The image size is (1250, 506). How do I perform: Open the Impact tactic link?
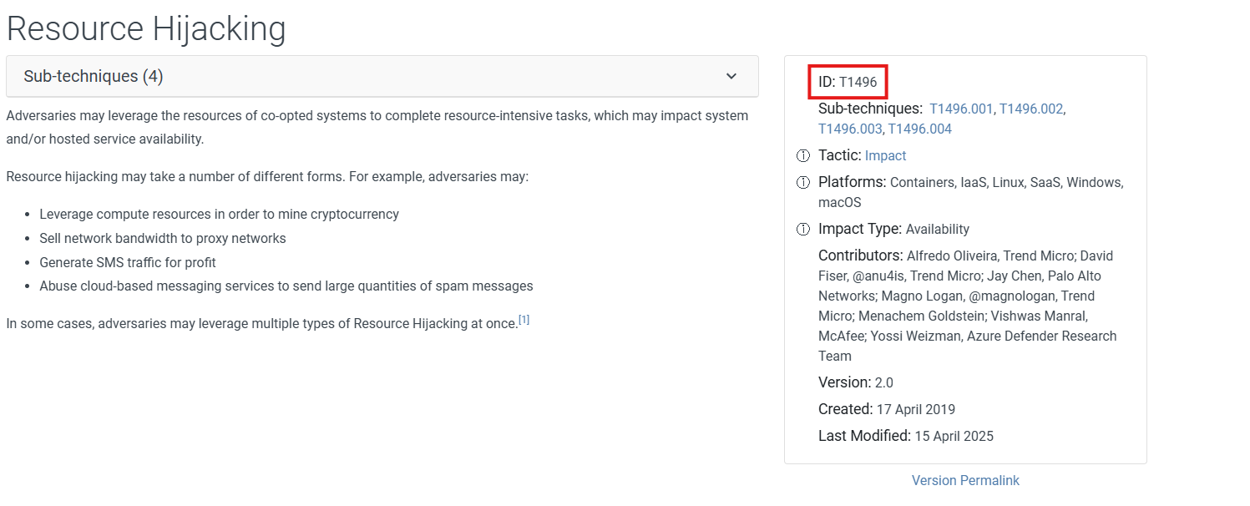tap(885, 156)
